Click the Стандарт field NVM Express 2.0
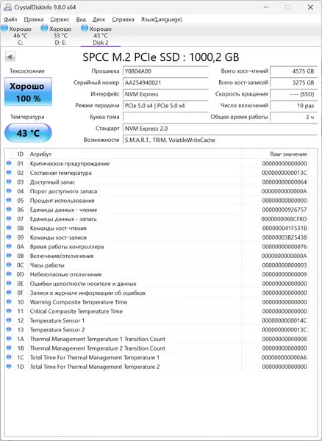This screenshot has width=322, height=441. coord(221,129)
